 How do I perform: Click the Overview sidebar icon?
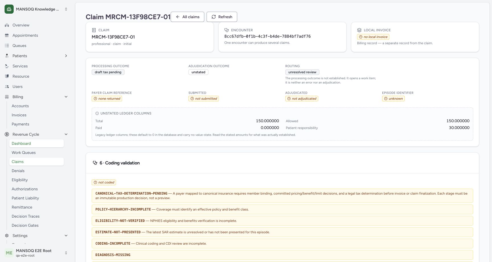pos(7,25)
